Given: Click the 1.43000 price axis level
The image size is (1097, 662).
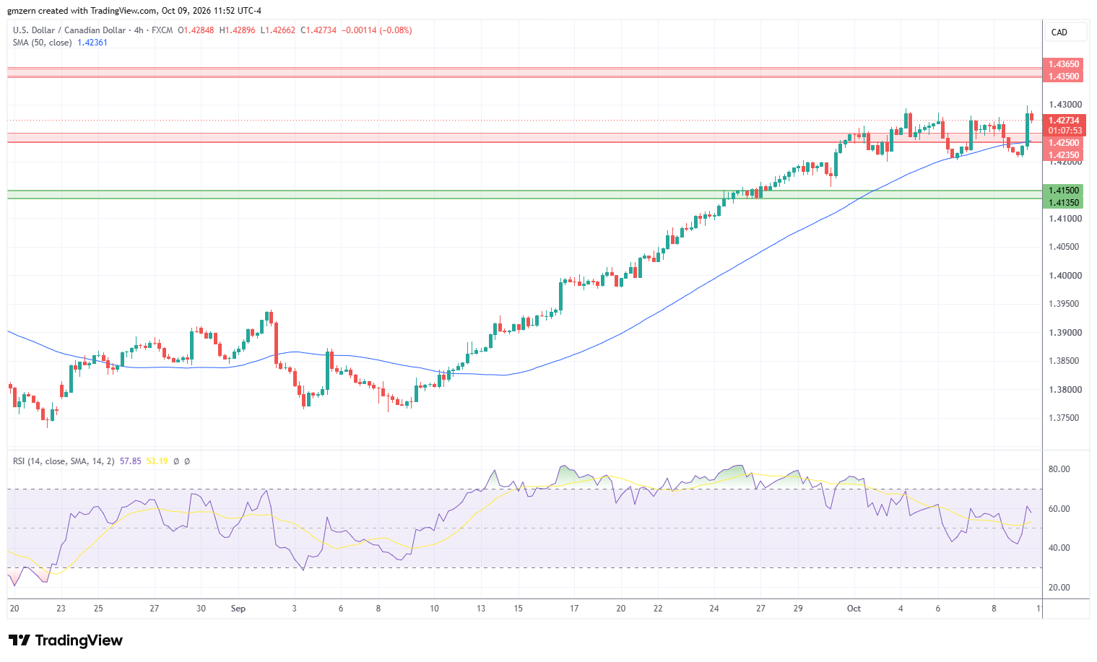Looking at the screenshot, I should 1065,105.
